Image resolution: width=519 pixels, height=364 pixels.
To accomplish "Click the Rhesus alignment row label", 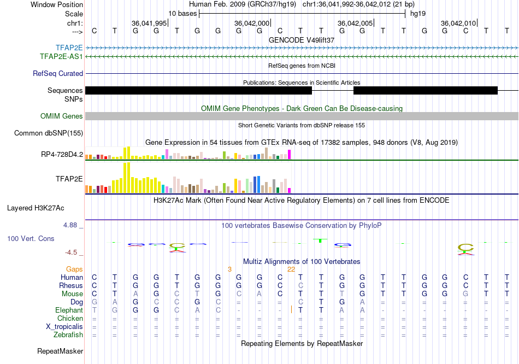I will pyautogui.click(x=71, y=285).
